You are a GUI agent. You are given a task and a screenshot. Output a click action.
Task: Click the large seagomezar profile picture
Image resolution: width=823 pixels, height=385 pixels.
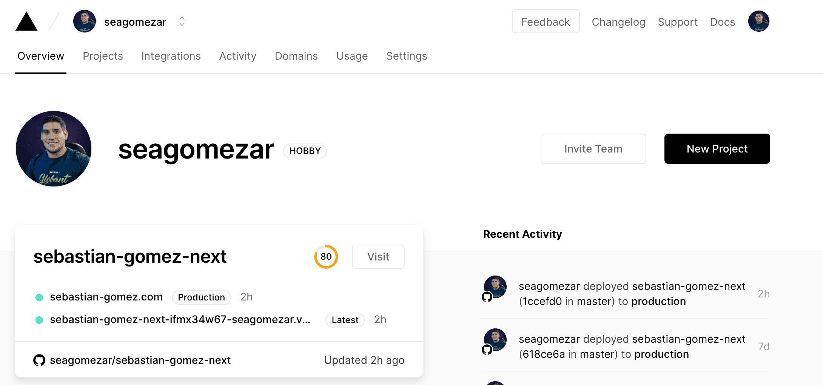(x=54, y=149)
